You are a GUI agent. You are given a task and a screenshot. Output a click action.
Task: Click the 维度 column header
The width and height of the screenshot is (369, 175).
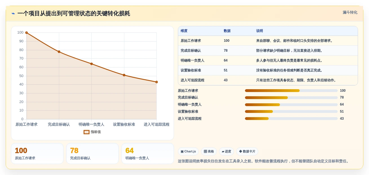[184, 31]
